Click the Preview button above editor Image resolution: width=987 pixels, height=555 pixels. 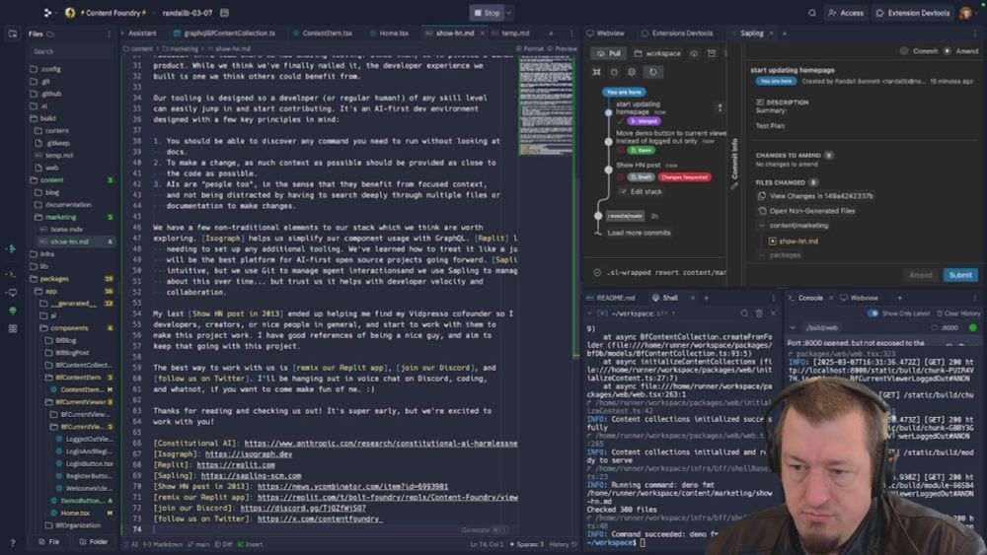(x=563, y=48)
